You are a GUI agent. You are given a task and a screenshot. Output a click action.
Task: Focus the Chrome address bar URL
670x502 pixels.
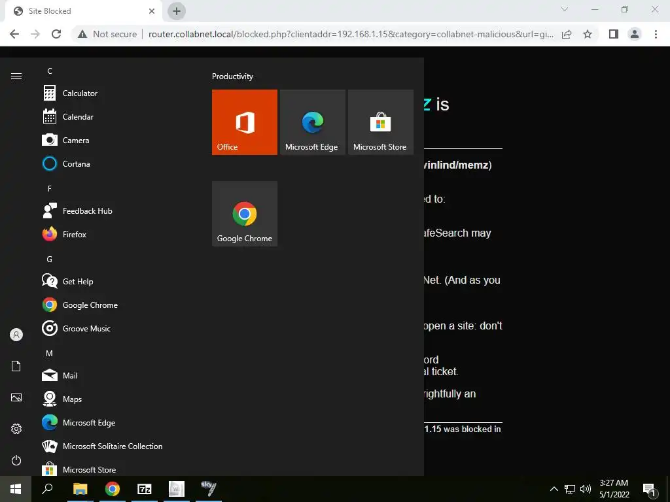pyautogui.click(x=351, y=34)
